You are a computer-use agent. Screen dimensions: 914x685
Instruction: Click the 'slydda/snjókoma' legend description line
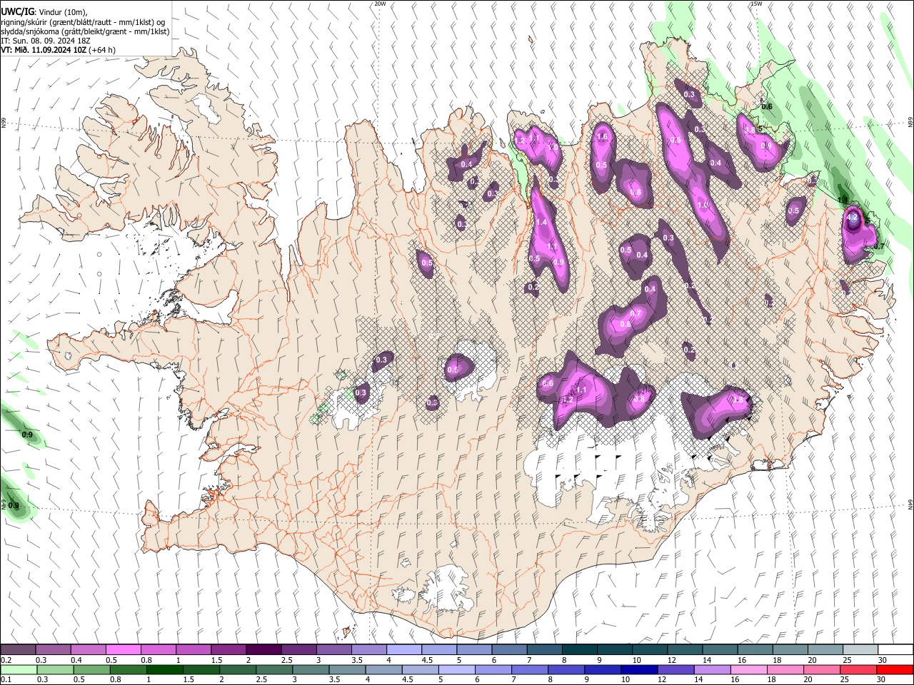pos(86,31)
